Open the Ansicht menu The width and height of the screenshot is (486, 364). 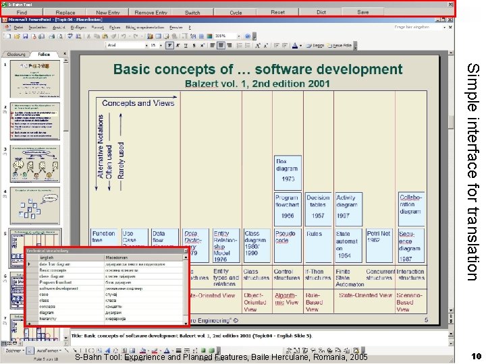[x=59, y=28]
